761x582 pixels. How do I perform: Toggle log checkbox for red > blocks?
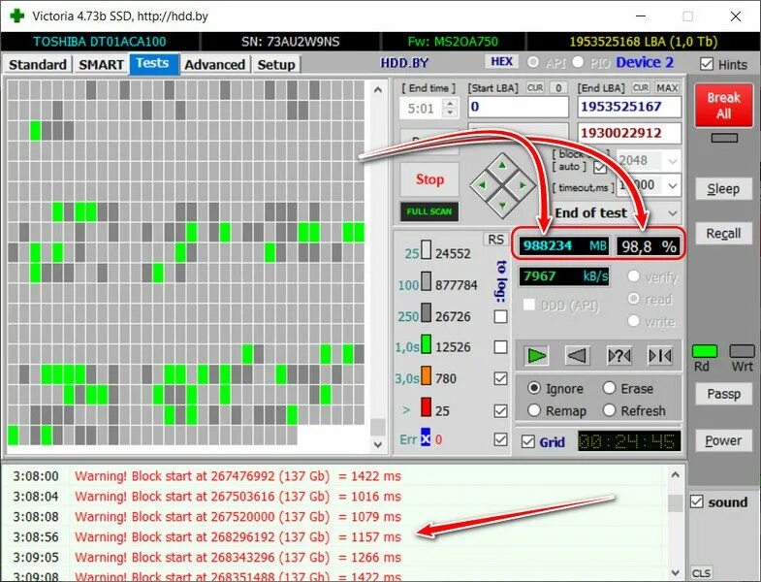[x=500, y=410]
